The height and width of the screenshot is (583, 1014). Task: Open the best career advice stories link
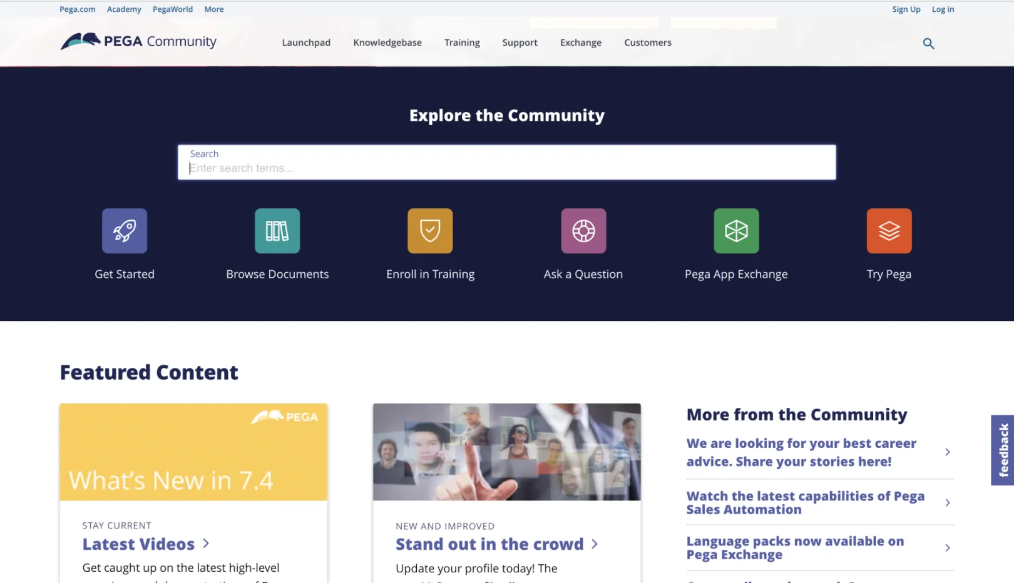[801, 452]
